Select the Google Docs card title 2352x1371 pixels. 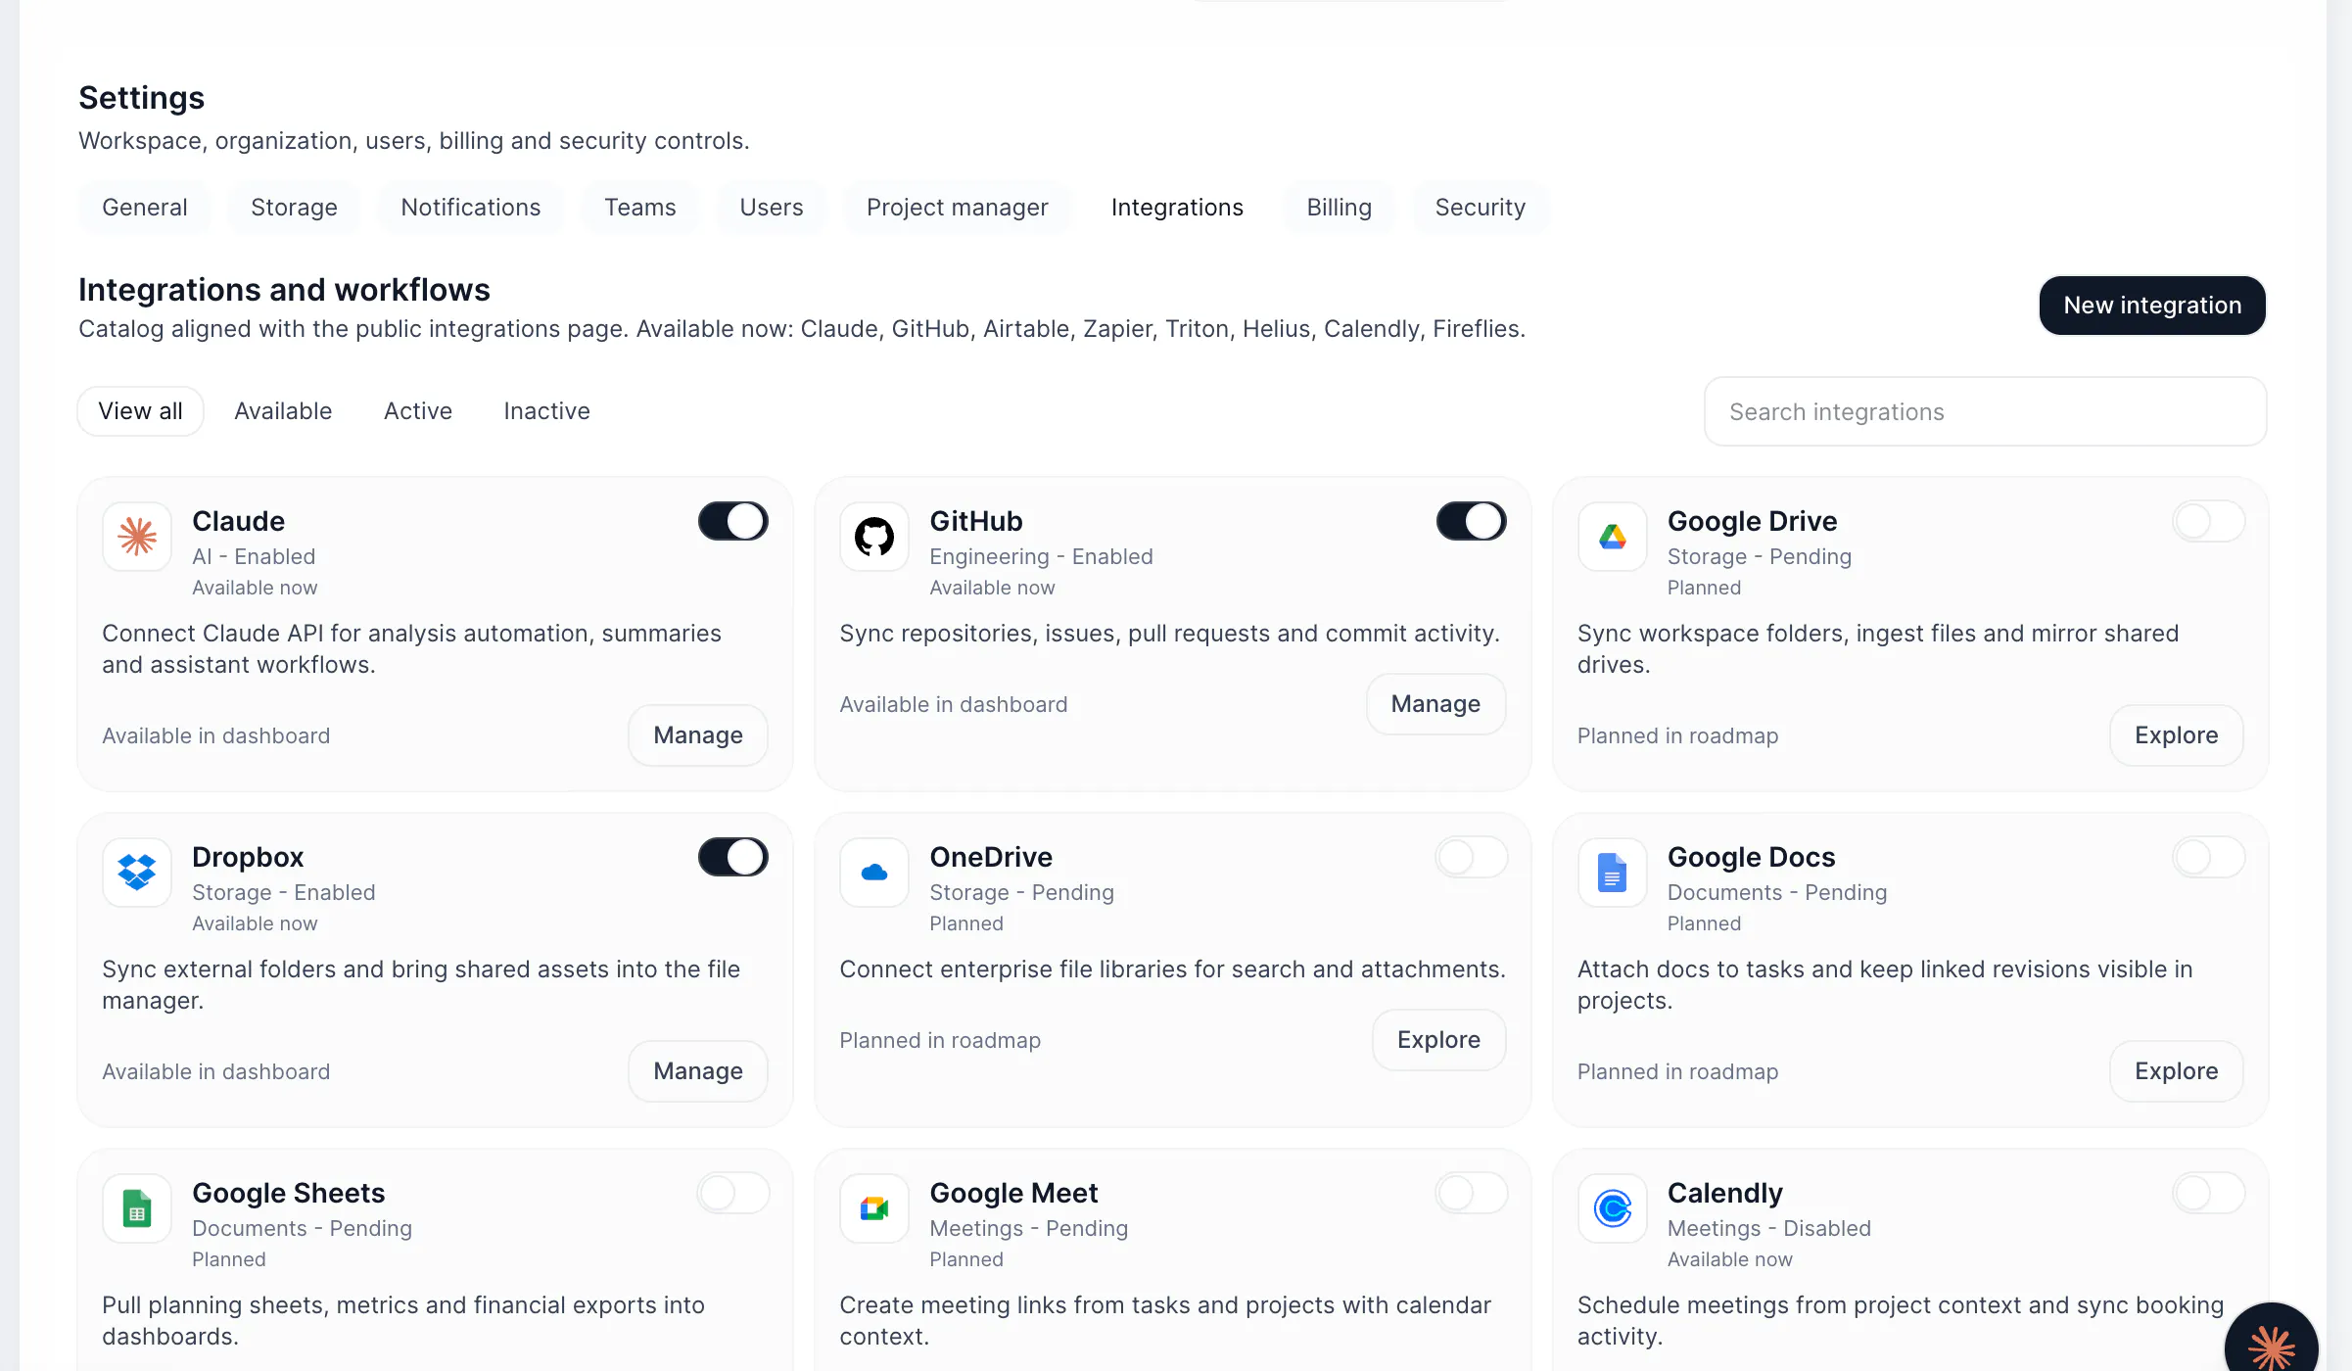(x=1752, y=857)
